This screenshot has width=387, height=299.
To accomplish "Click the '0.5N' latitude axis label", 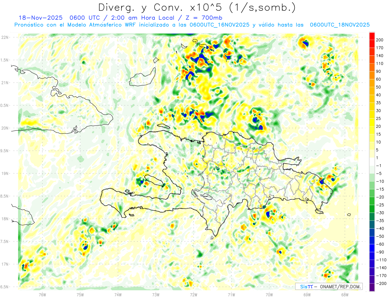I will point(5,105).
